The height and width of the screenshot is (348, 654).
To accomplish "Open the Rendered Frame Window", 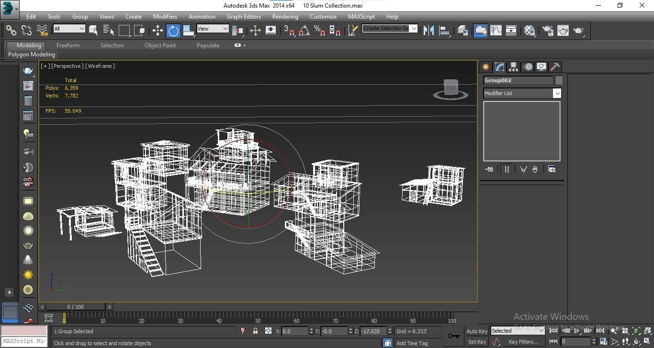I will 563,30.
